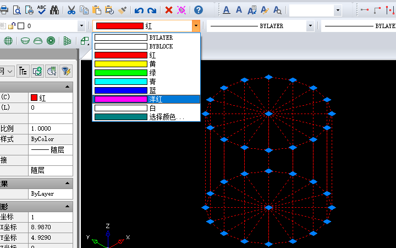The image size is (396, 248).
Task: Close the color dropdown via its orange arrow
Action: tap(196, 26)
